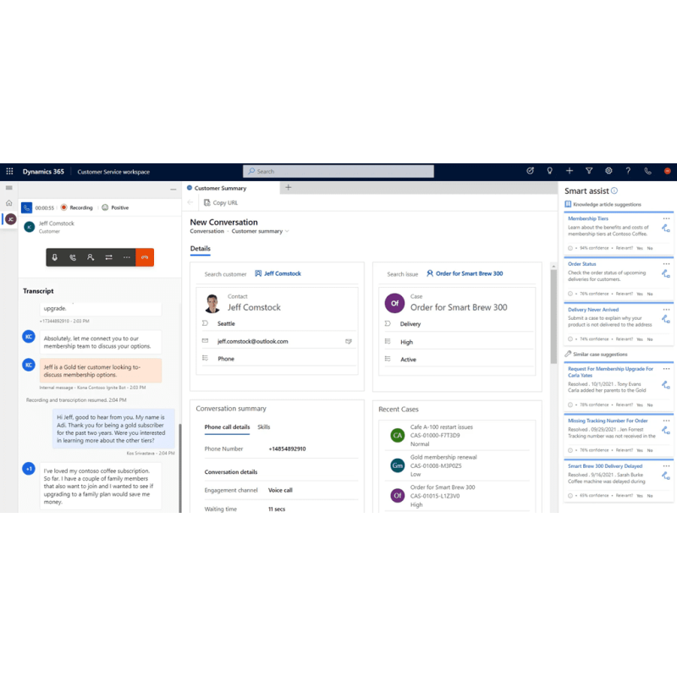This screenshot has width=677, height=677.
Task: Expand the Customer summary form selector chevron
Action: pos(287,231)
